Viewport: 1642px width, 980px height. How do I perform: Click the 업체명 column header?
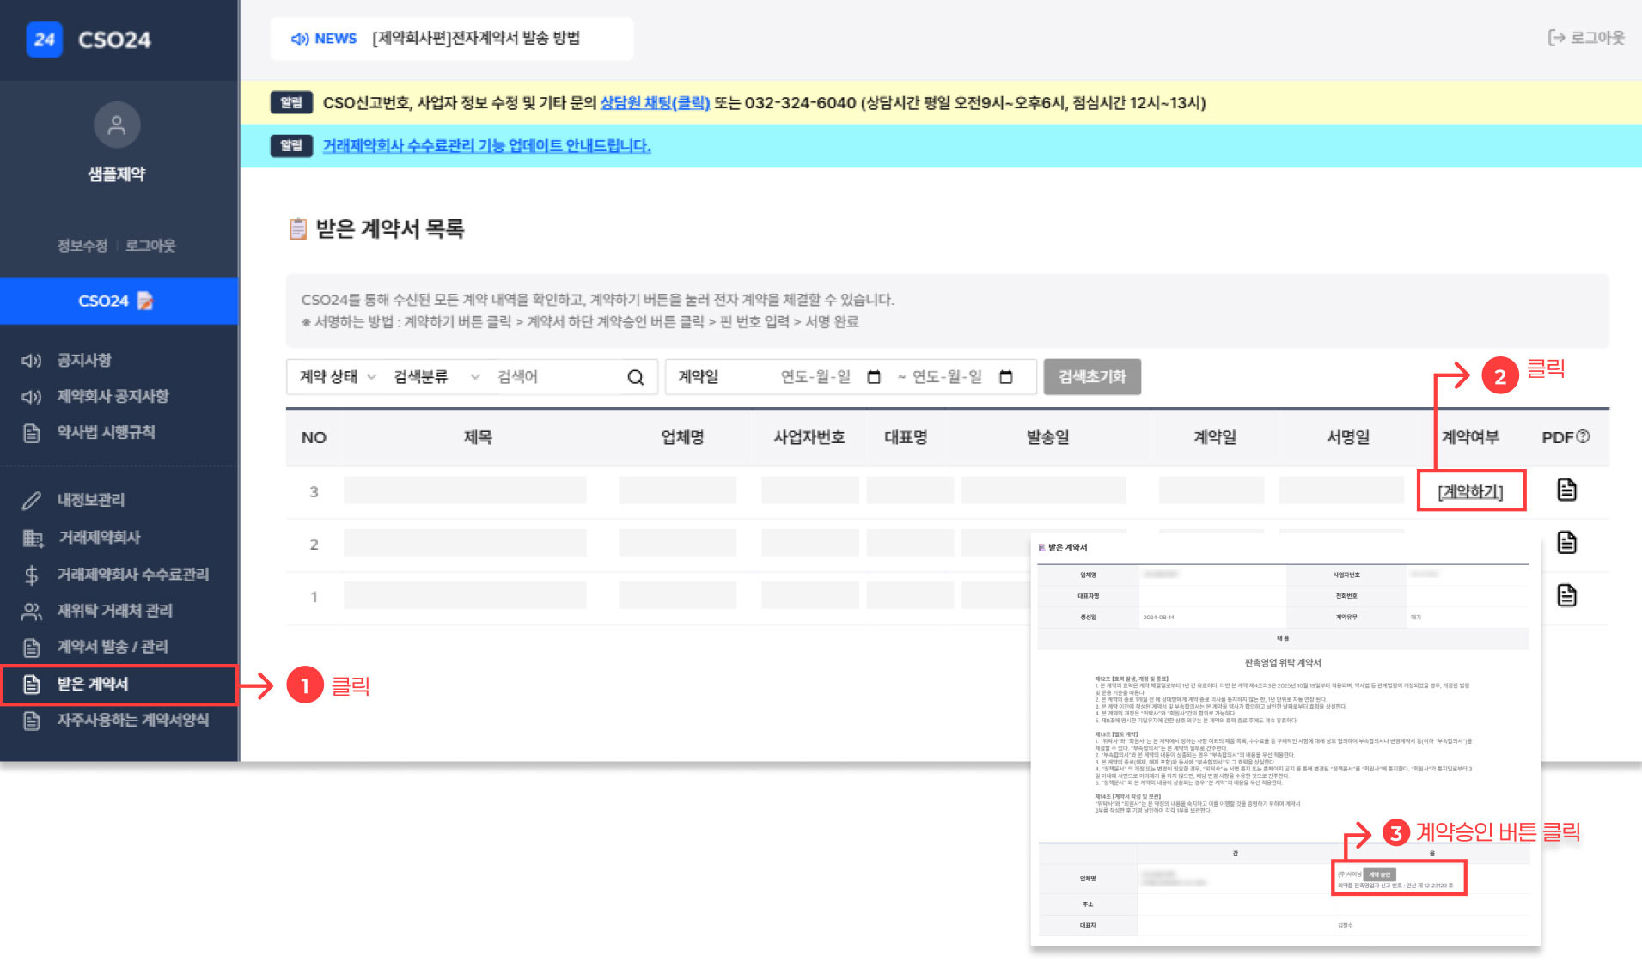click(x=682, y=437)
